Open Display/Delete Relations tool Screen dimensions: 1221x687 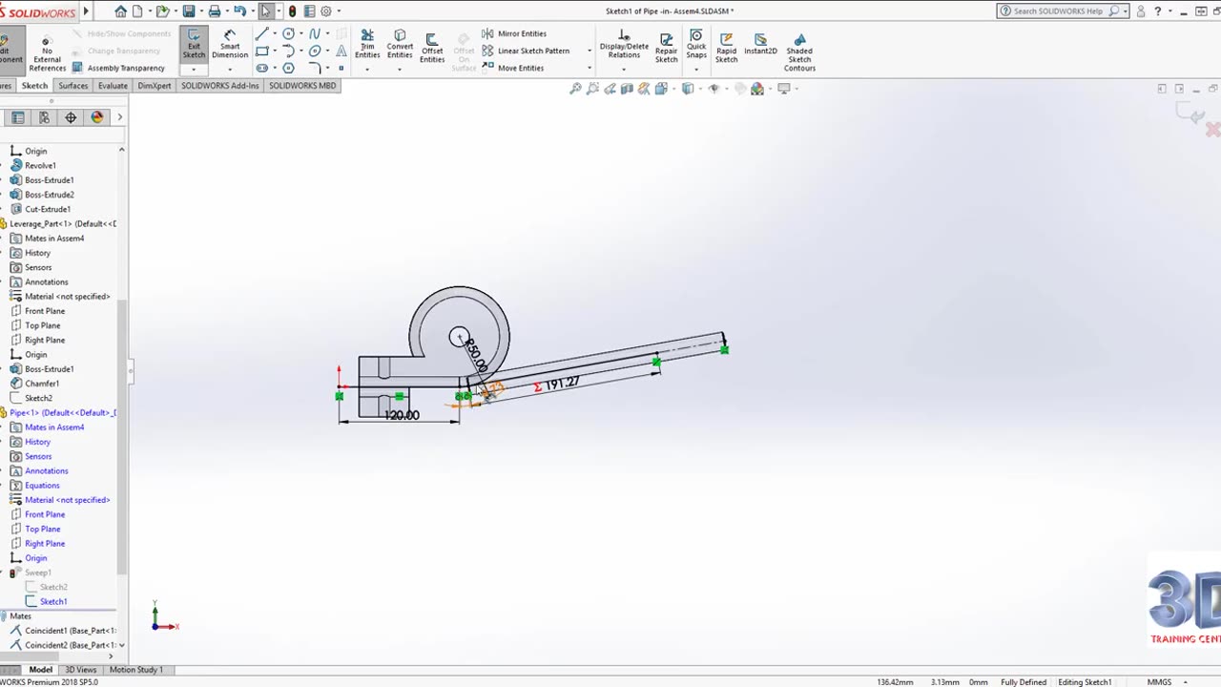coord(624,44)
